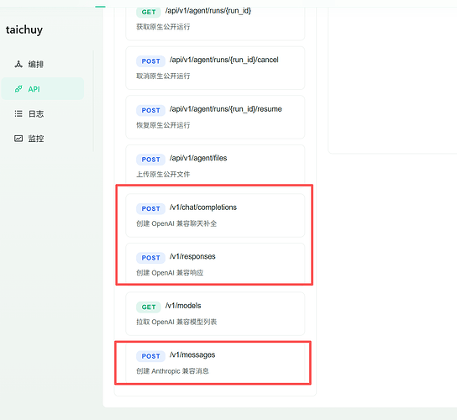Click the GET badge beside /v1/models
The image size is (457, 420).
tap(149, 307)
